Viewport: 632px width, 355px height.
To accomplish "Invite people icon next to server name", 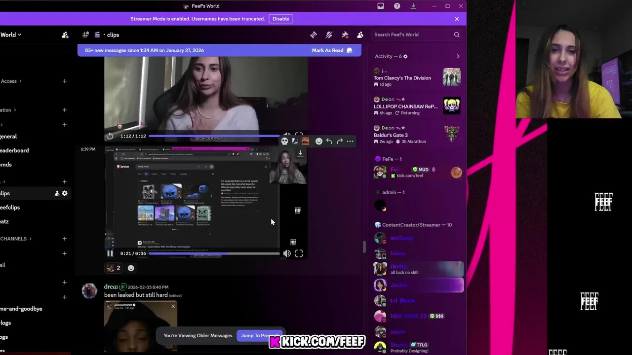I will pyautogui.click(x=65, y=35).
